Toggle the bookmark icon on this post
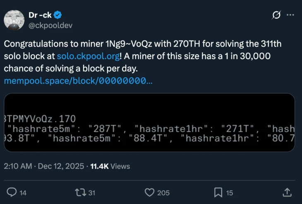Viewport: 302px width, 204px height. point(218,192)
